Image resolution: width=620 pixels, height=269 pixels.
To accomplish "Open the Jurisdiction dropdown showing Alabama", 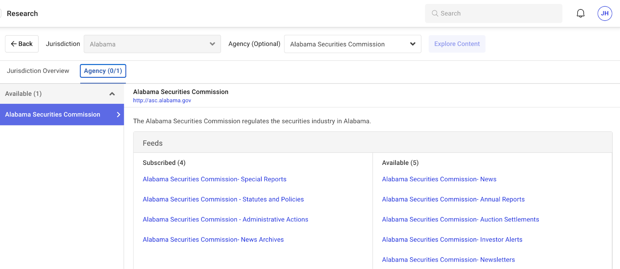I will click(152, 44).
